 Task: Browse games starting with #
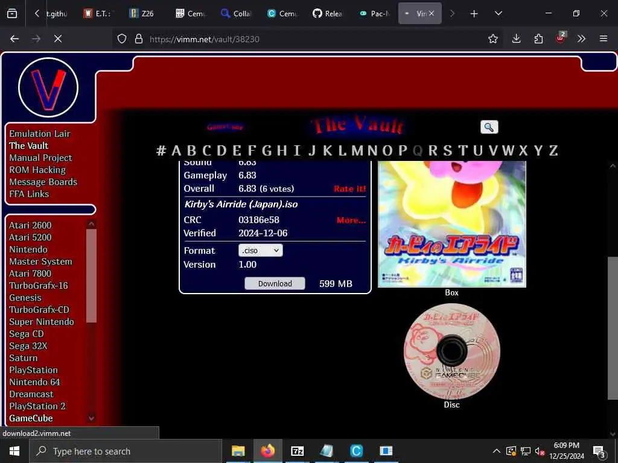pyautogui.click(x=161, y=150)
